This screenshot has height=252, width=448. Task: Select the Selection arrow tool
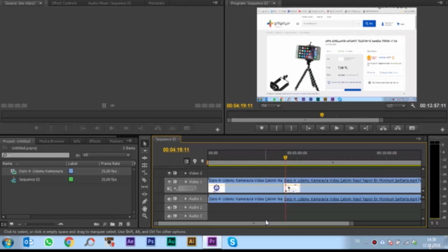pos(145,143)
